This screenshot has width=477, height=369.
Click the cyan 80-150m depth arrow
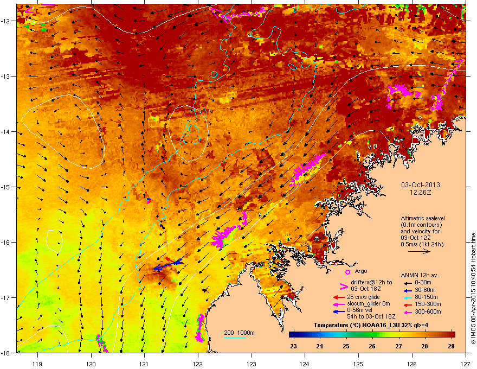(x=407, y=297)
